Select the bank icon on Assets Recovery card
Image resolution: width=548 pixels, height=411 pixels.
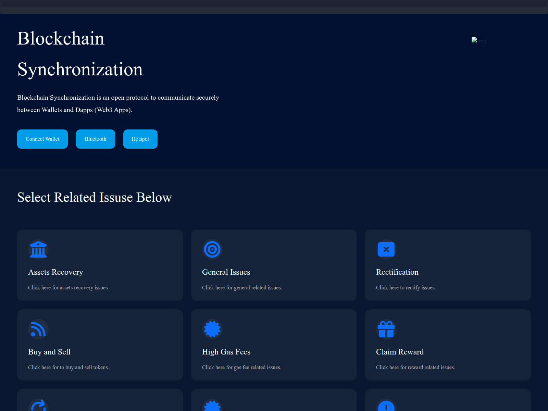click(x=38, y=249)
